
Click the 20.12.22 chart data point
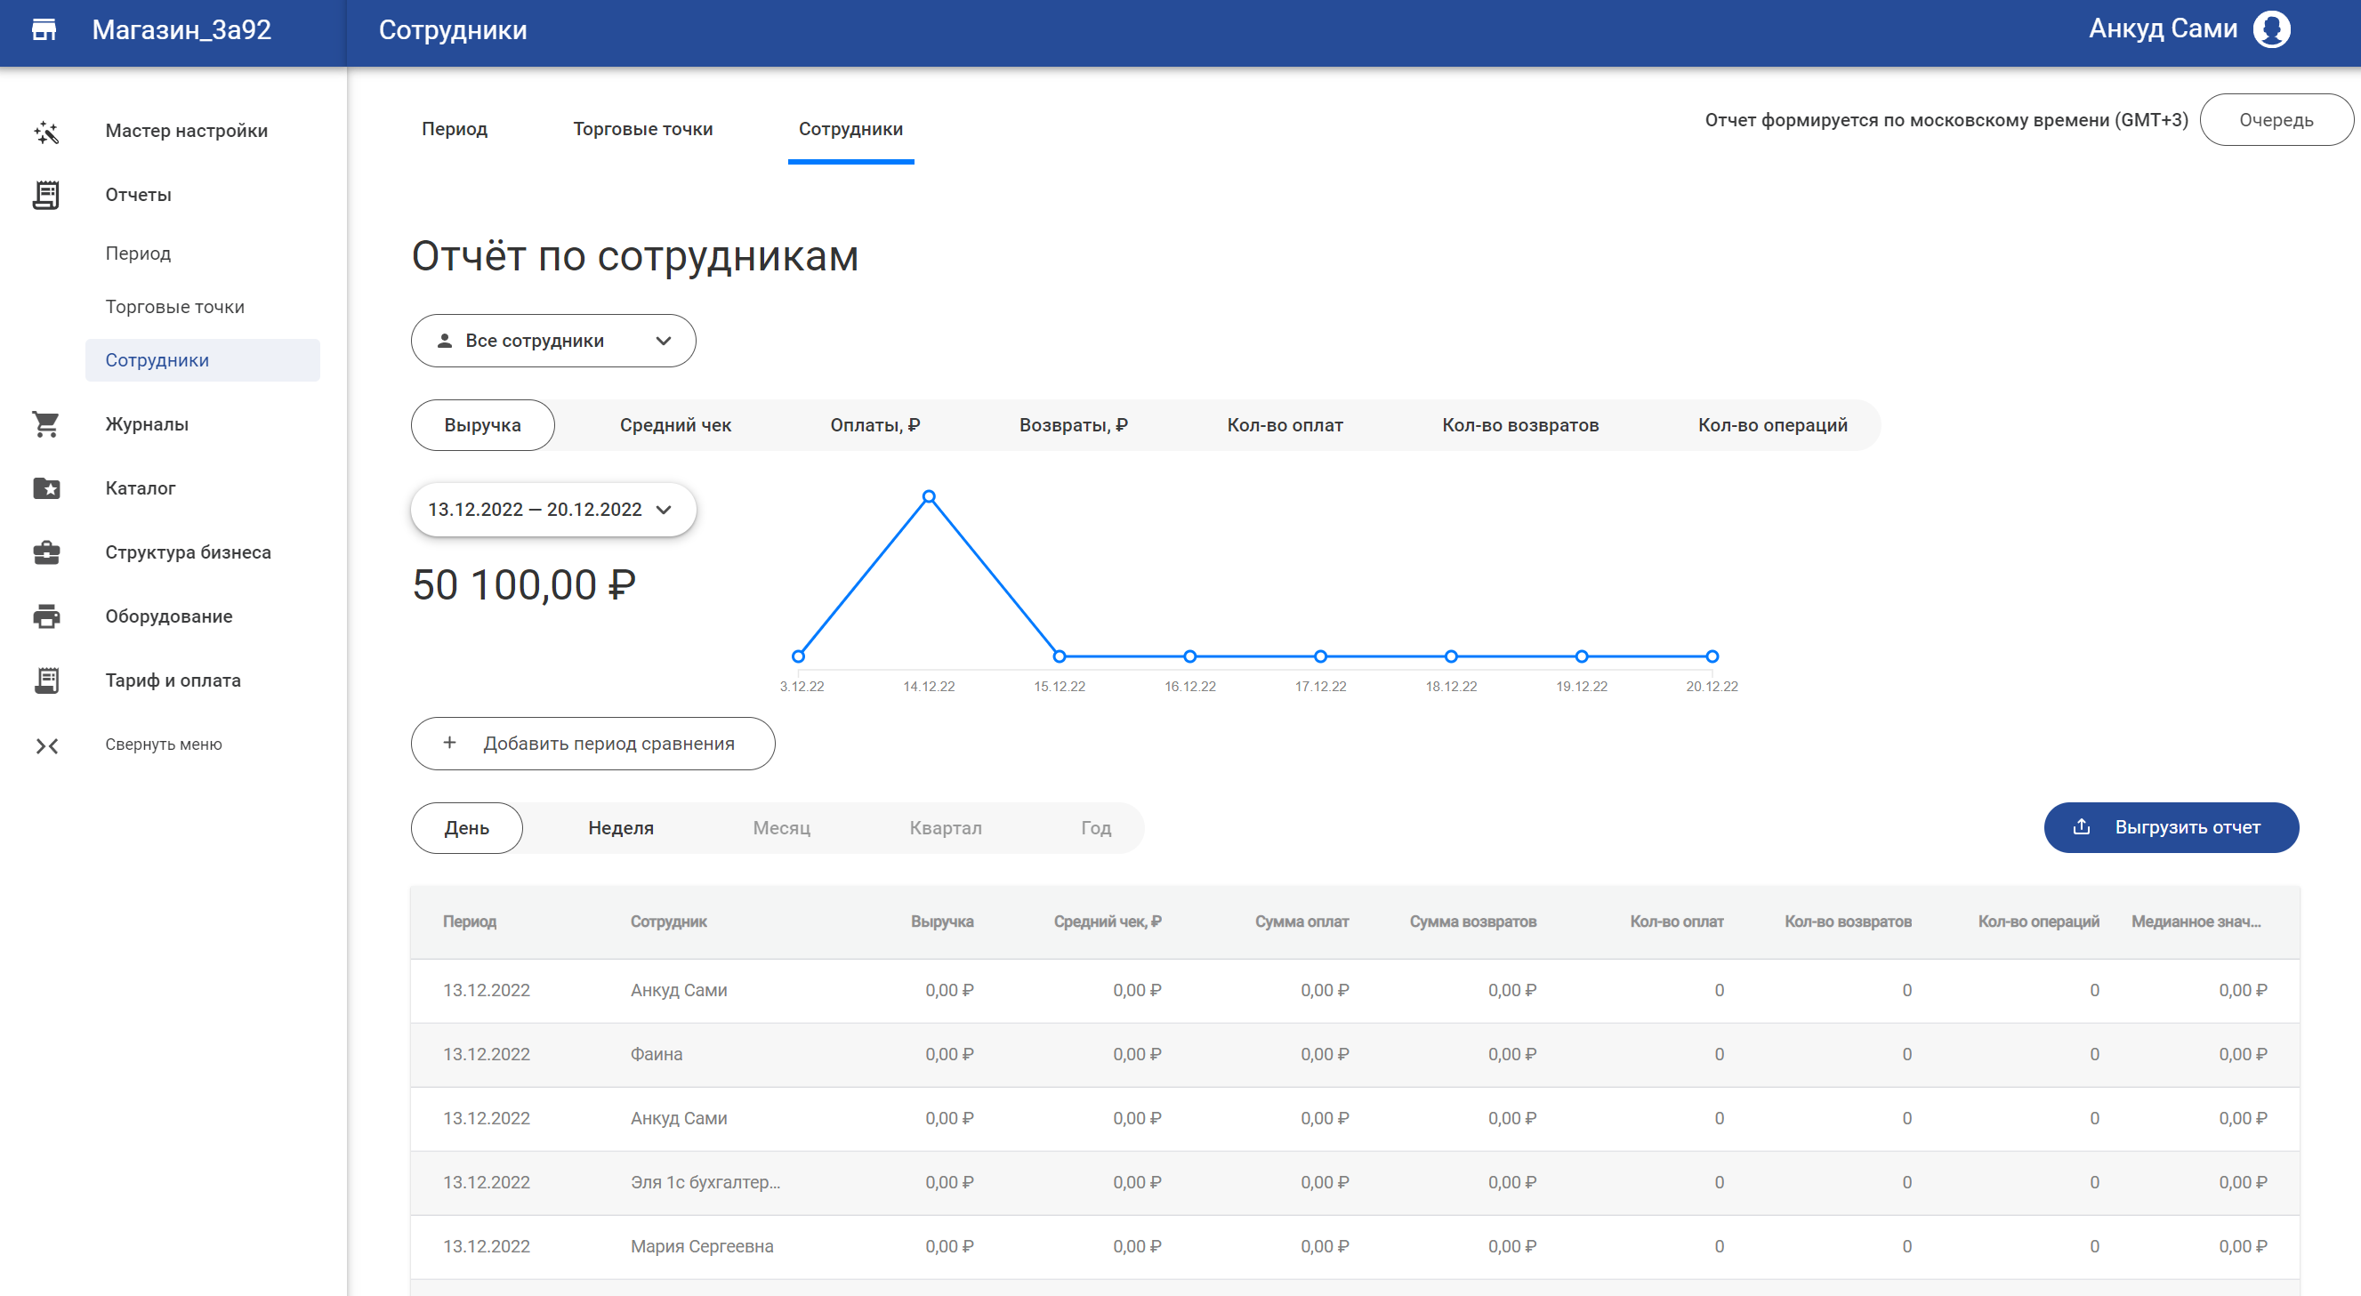1712,656
